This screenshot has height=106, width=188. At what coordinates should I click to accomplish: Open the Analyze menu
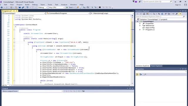click(x=64, y=5)
